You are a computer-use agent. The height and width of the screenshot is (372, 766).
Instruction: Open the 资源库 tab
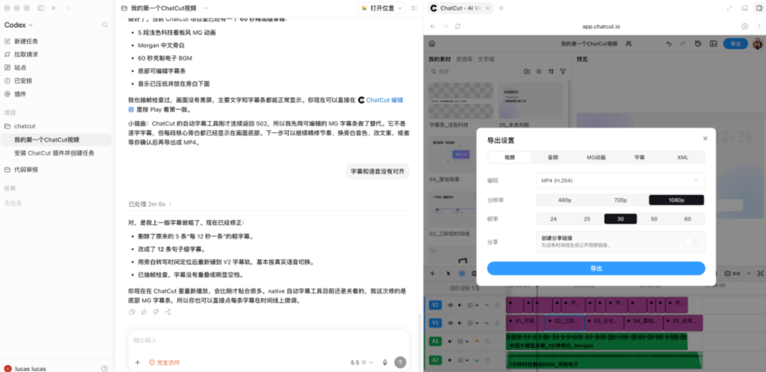(464, 59)
